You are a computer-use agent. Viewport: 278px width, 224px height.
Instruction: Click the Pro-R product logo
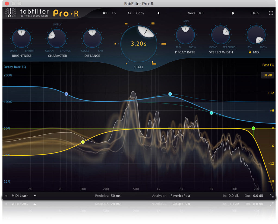(x=66, y=13)
